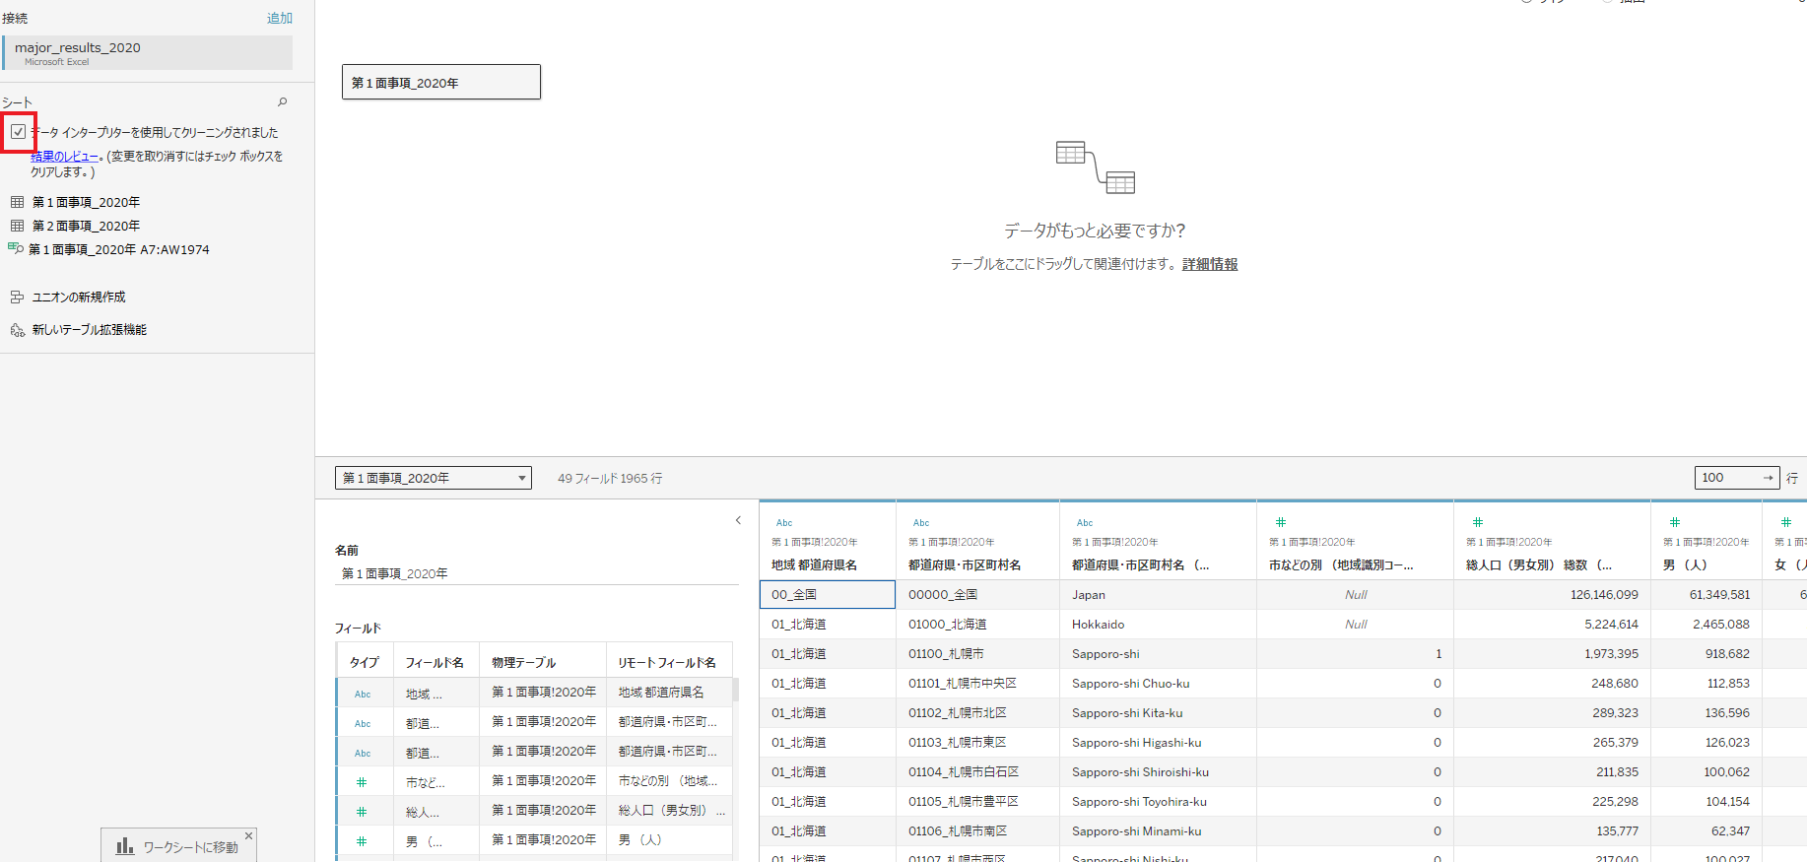
Task: Open the 第1面事項_2020年 table dropdown
Action: click(x=434, y=478)
